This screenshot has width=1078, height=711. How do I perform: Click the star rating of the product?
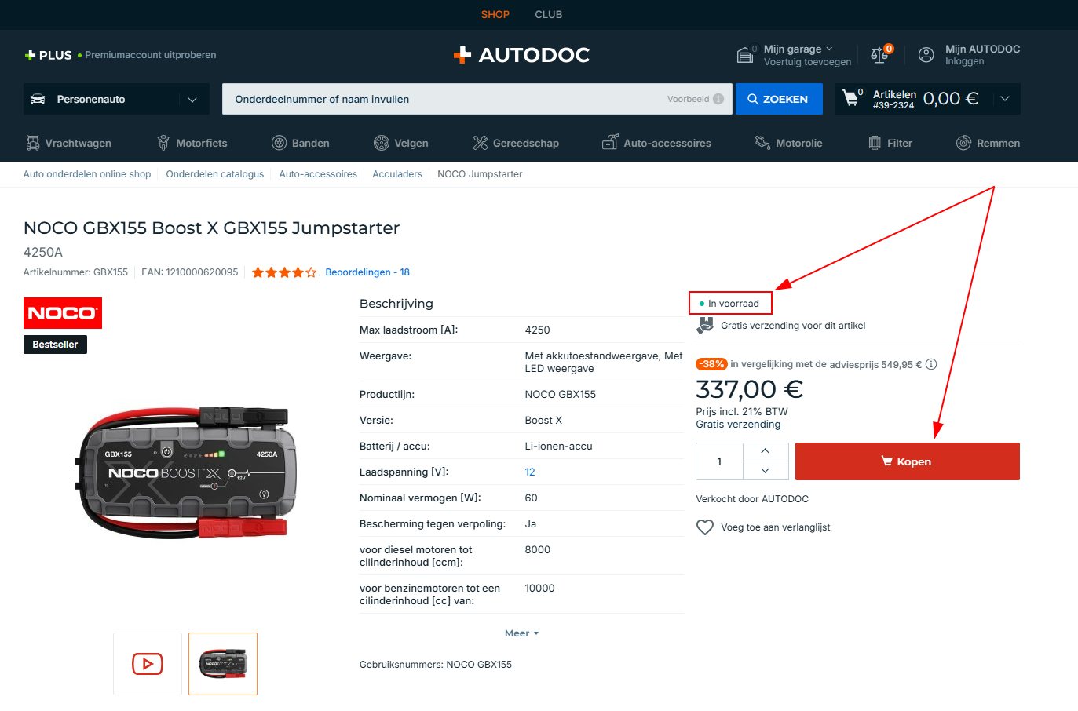click(x=284, y=272)
